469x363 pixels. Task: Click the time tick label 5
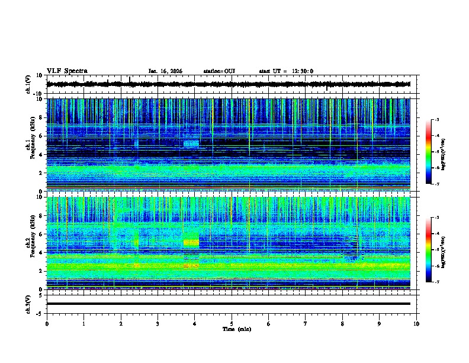coord(232,324)
